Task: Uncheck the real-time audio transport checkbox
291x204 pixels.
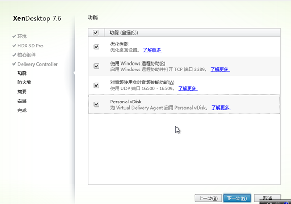Action: click(x=96, y=85)
